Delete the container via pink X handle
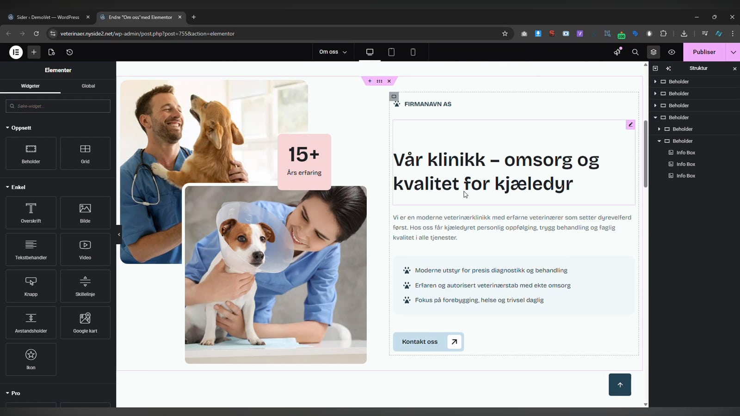 click(x=389, y=81)
